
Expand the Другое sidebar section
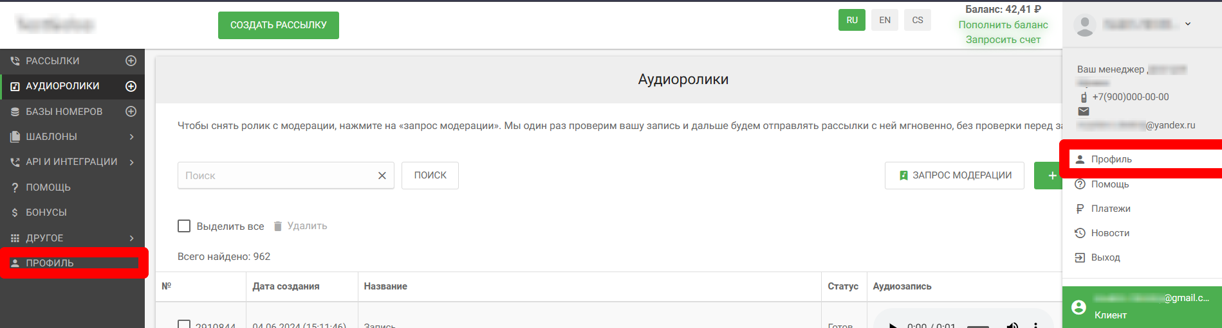[131, 238]
